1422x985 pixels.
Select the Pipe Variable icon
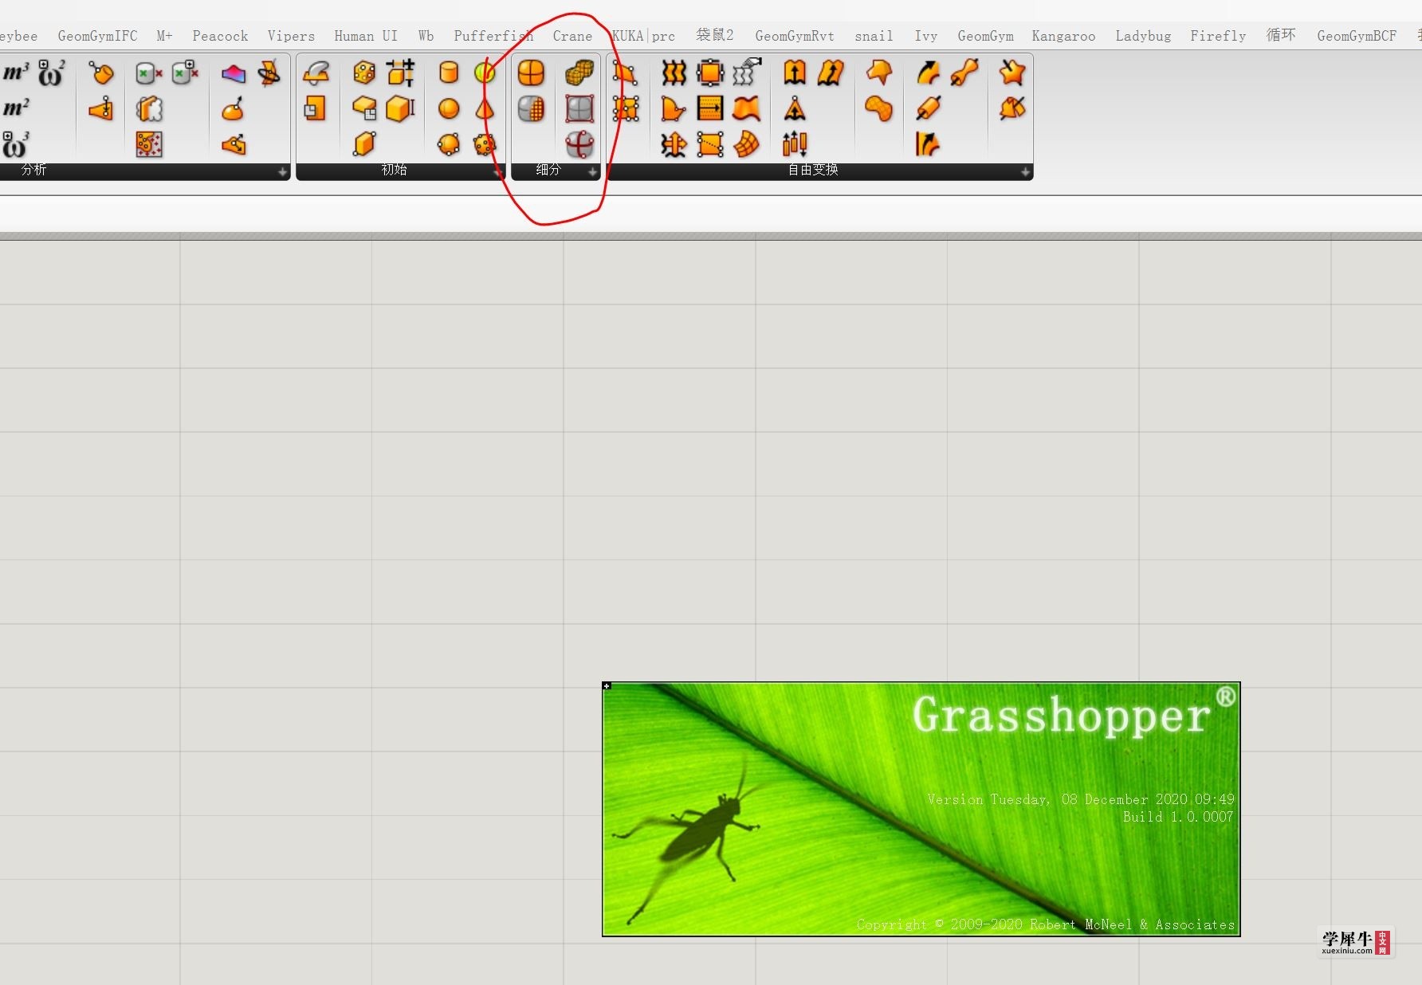click(964, 73)
